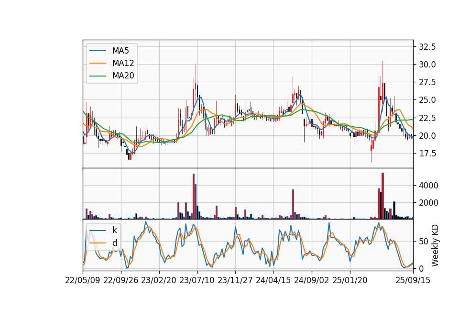Screen dimensions: 459x330
Task: Click the 4000 volume axis label
Action: pos(428,186)
